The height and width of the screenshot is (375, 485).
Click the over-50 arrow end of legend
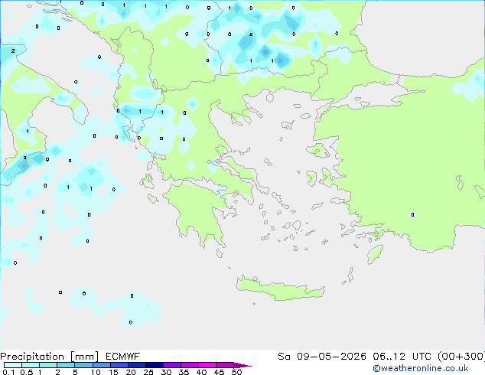pos(242,365)
